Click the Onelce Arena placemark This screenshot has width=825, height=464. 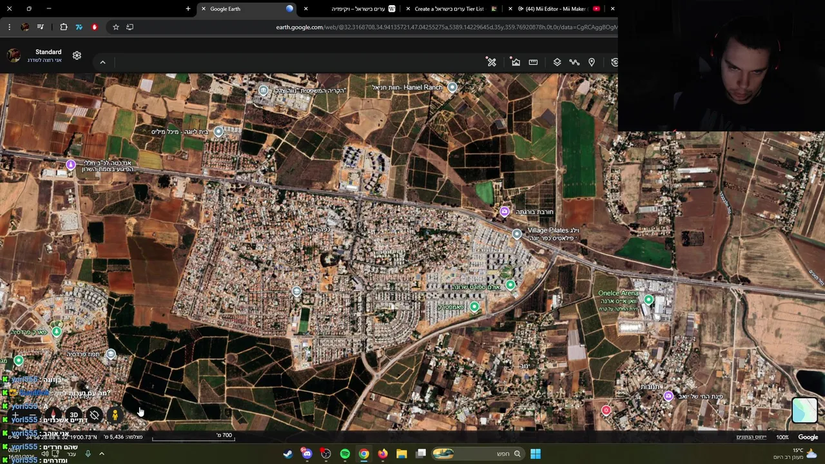648,300
